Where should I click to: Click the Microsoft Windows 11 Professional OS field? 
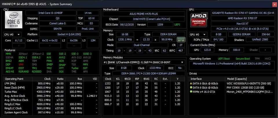pyautogui.click(x=232, y=65)
